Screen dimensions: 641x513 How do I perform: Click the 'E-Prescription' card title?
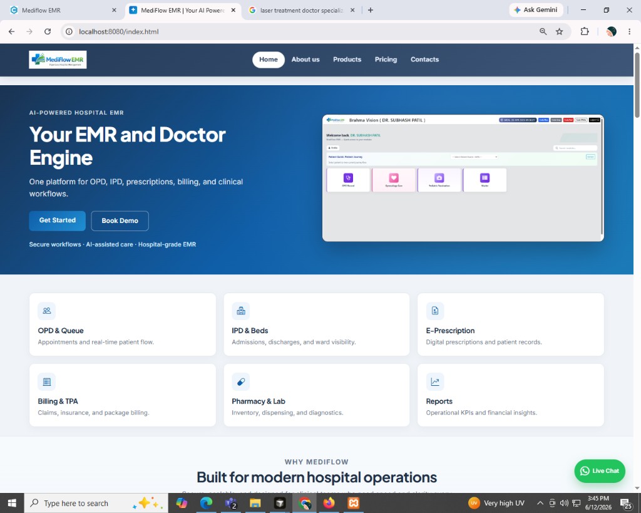450,331
